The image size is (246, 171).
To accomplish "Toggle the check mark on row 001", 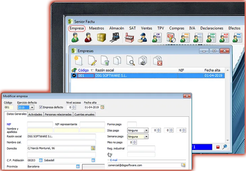I will [x=74, y=76].
